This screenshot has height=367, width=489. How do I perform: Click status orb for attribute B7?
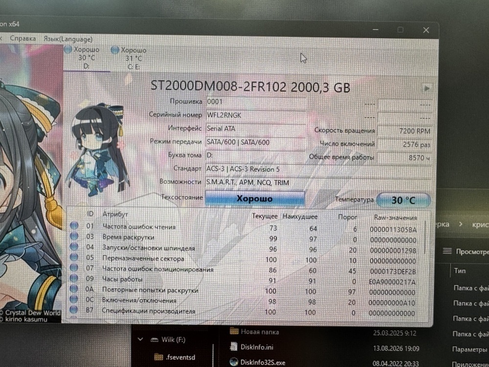[74, 310]
